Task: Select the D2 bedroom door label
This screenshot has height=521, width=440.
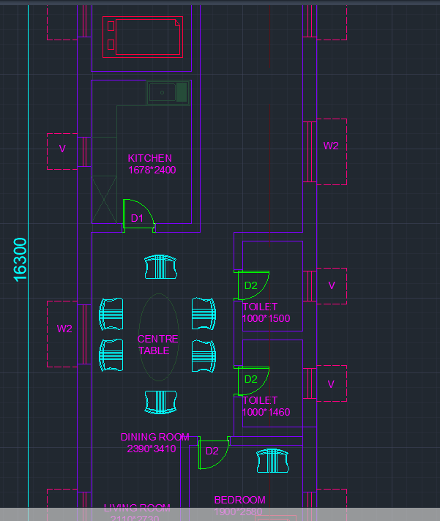Action: [x=212, y=451]
